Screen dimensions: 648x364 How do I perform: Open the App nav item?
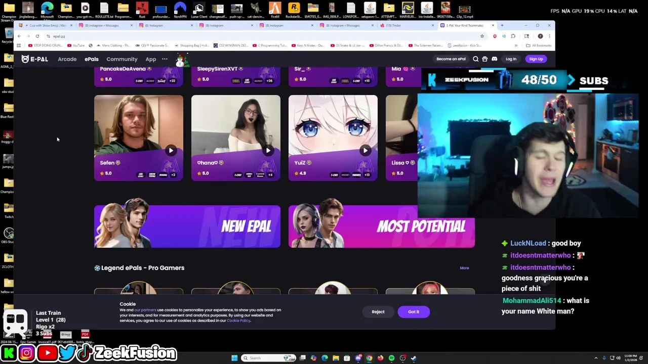point(150,59)
